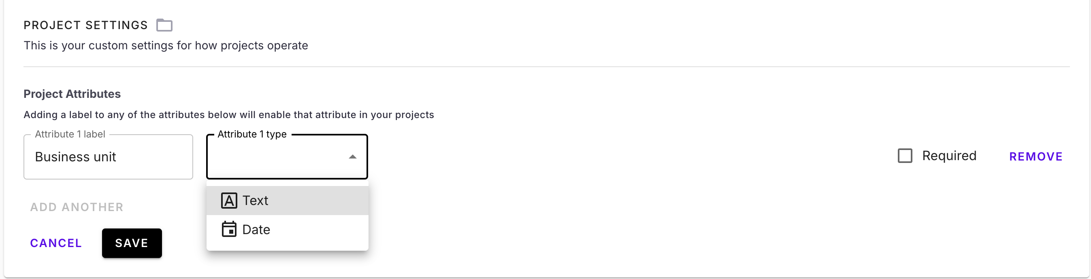Click the folder icon beside Project Settings
The image size is (1091, 279).
(x=164, y=25)
